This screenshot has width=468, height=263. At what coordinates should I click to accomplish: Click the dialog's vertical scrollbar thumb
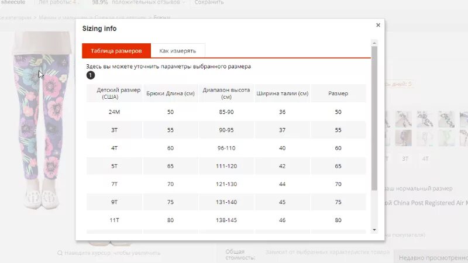pyautogui.click(x=374, y=118)
